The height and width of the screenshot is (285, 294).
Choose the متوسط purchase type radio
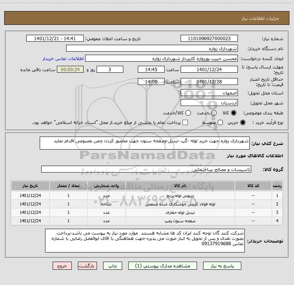point(220,122)
